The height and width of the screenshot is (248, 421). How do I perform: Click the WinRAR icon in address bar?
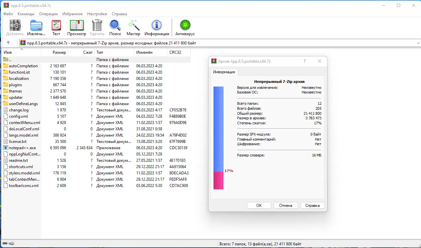click(23, 43)
